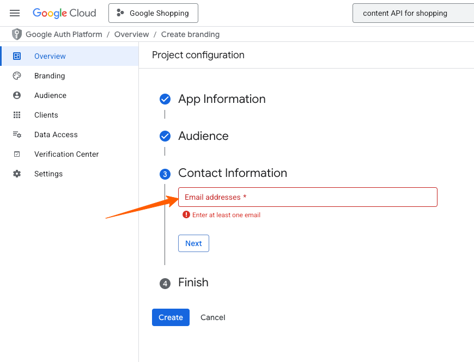Click the Verification Center icon

click(x=17, y=154)
